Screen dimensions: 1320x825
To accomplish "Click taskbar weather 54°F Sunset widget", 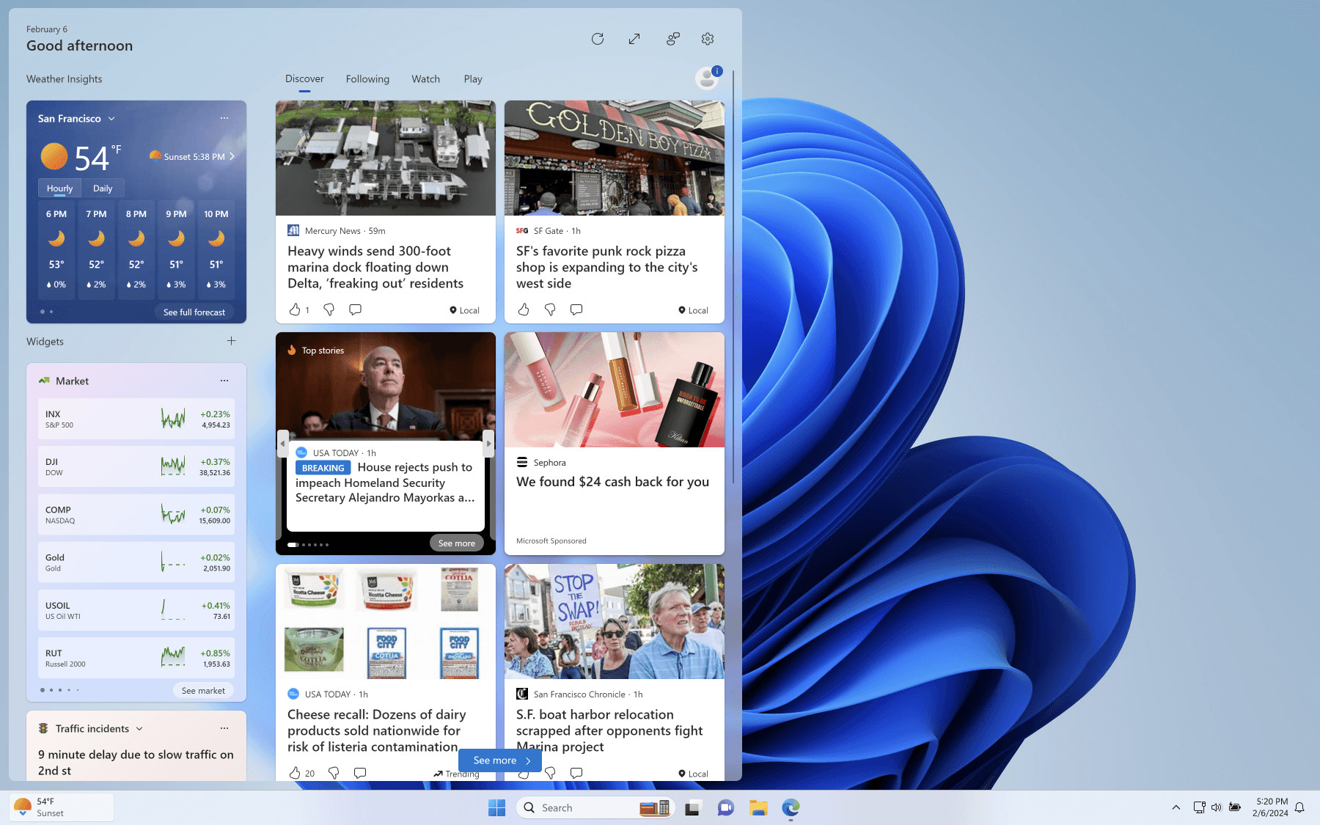I will click(x=62, y=807).
